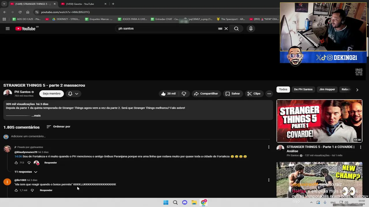Clear the 'ph santos' search text
369x207 pixels.
[226, 28]
